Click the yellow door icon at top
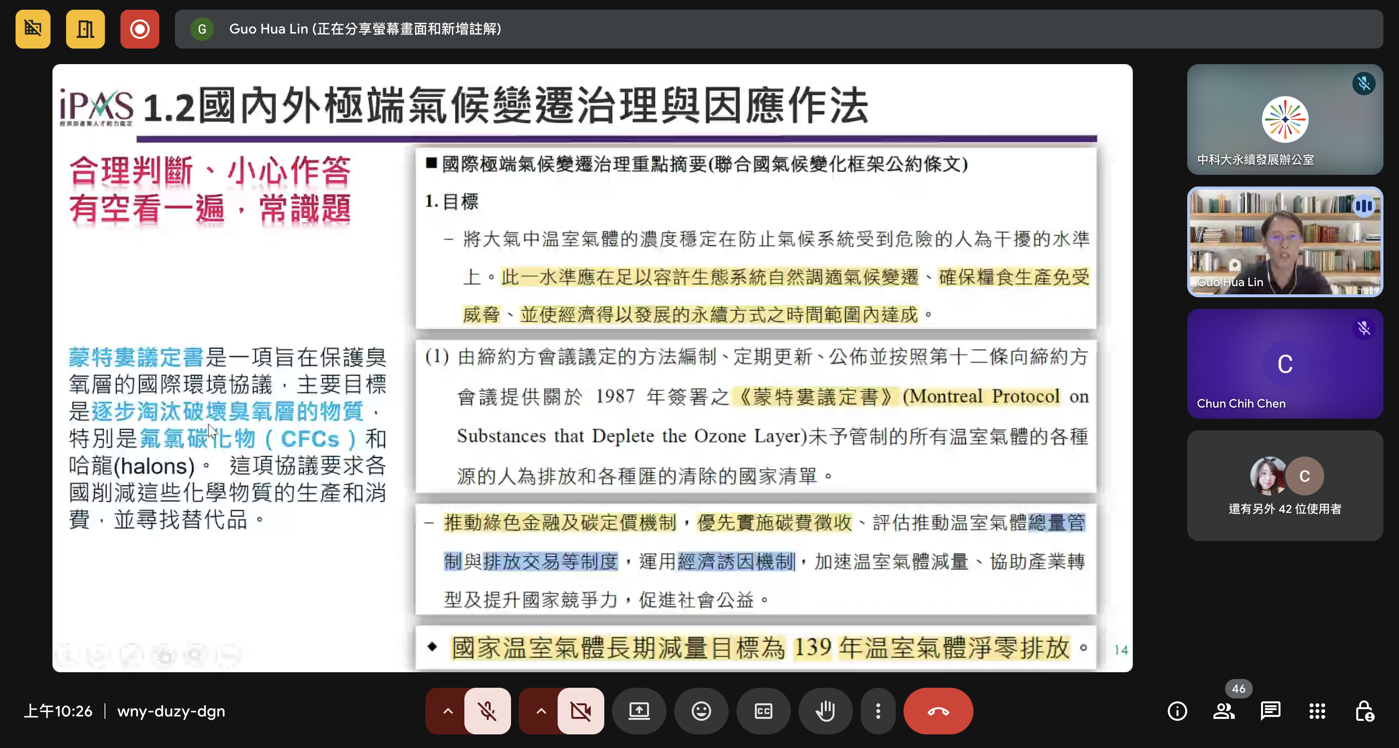Screen dimensions: 1399x748 click(85, 29)
